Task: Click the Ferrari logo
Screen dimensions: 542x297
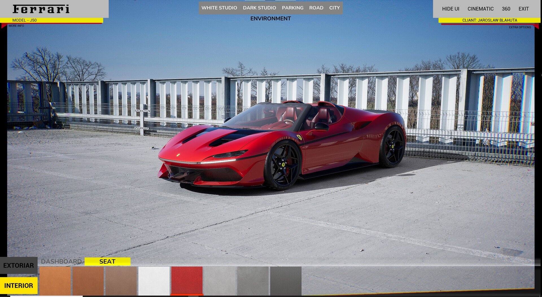Action: tap(41, 9)
